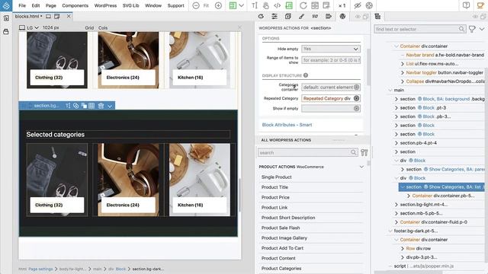
Task: Click the Pinegrow logo icon
Action: [x=6, y=5]
